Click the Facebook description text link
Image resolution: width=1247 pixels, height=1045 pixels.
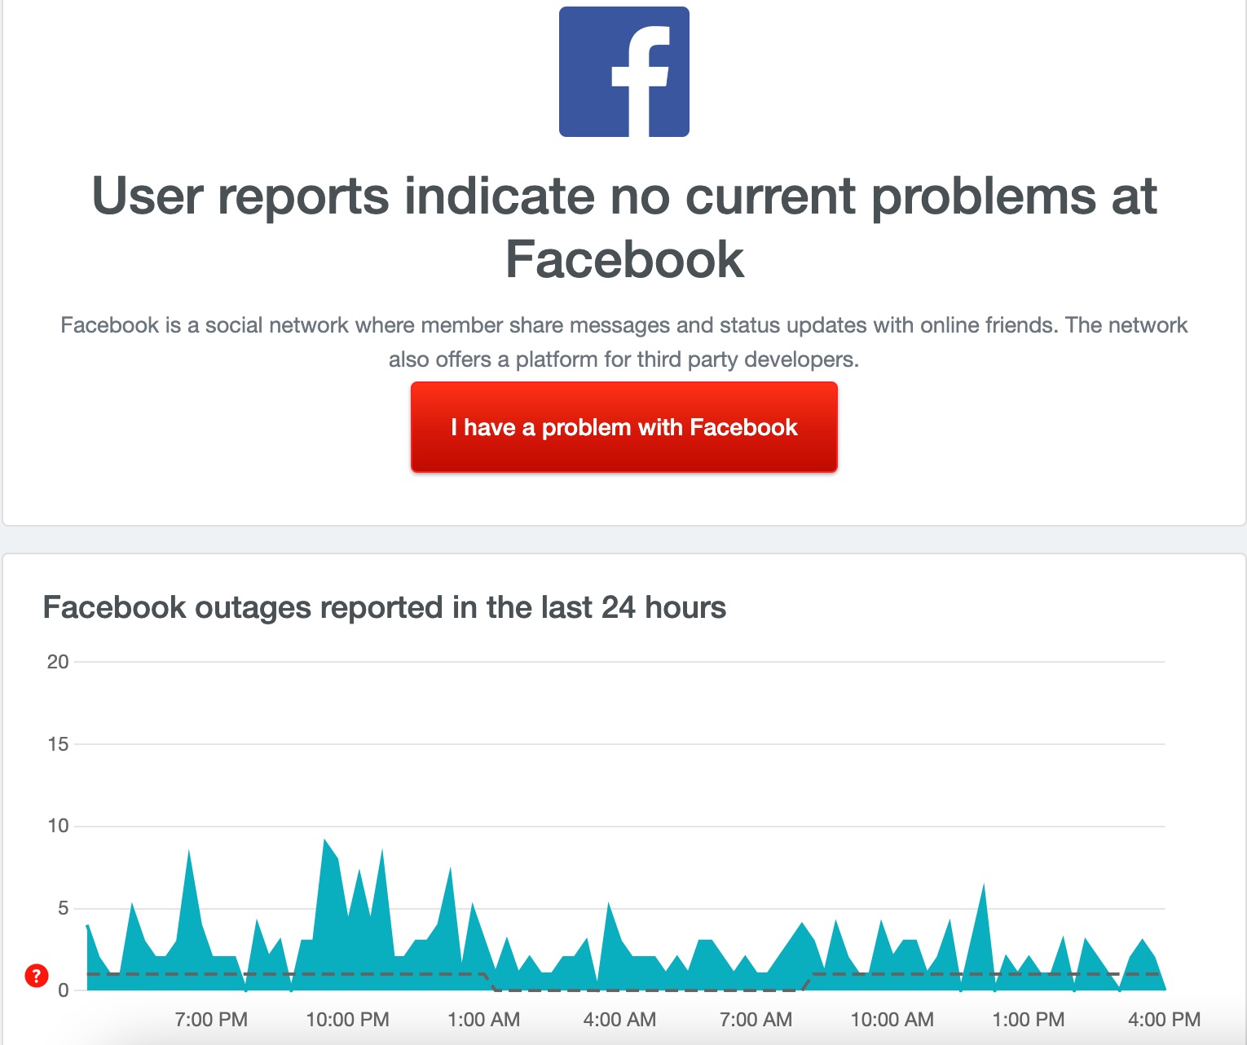[x=623, y=341]
